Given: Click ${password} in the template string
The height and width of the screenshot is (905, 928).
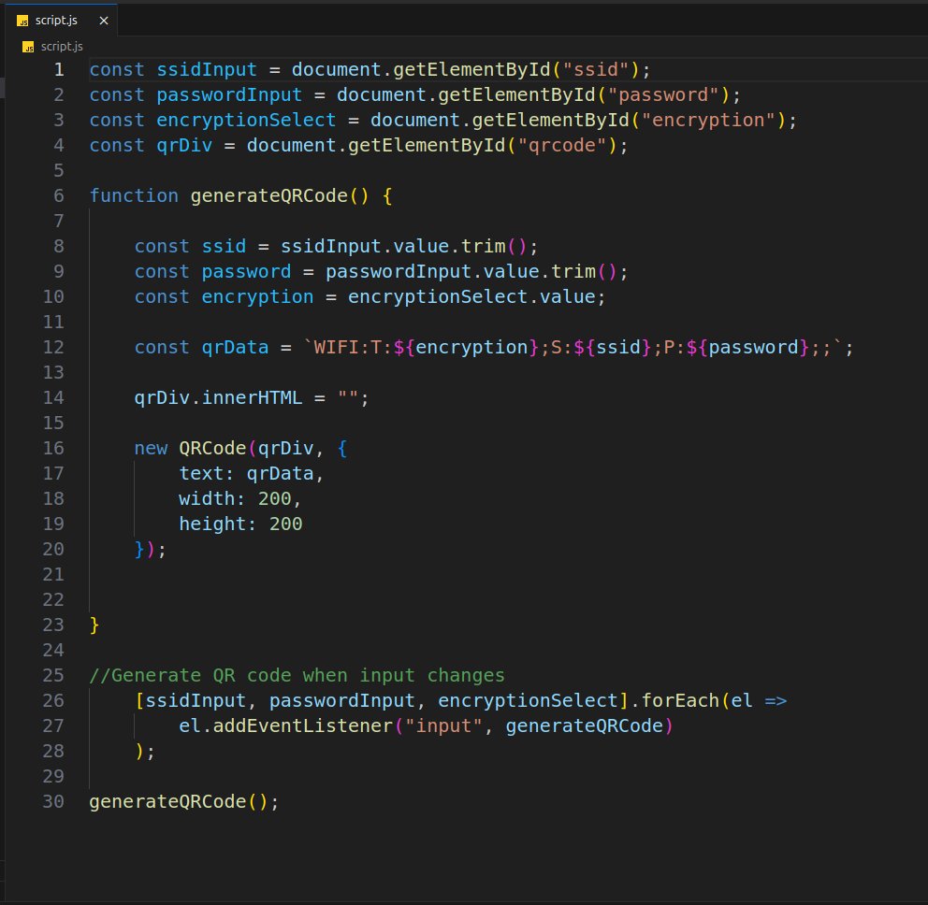Looking at the screenshot, I should [x=747, y=347].
